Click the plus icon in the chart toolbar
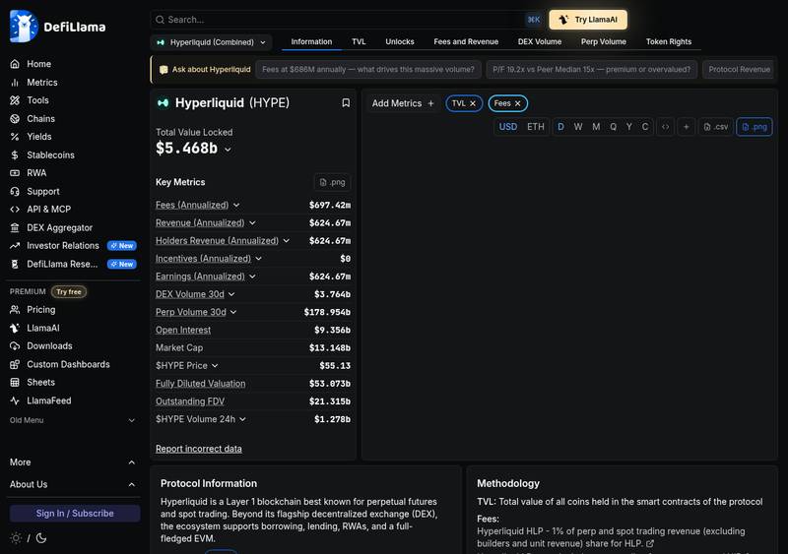This screenshot has height=554, width=788. point(686,127)
